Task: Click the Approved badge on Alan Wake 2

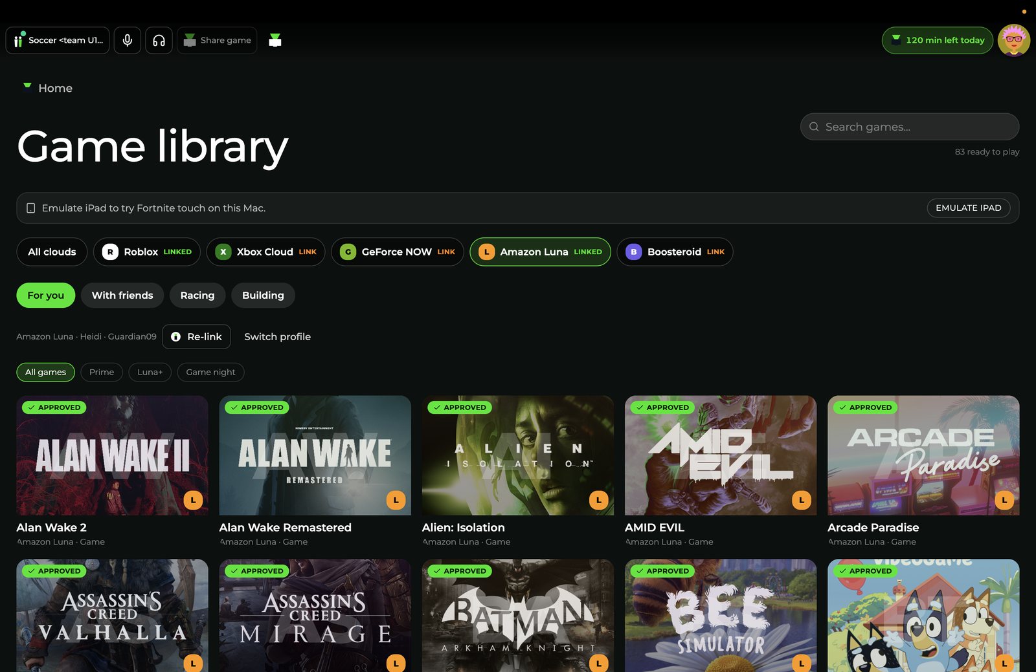Action: coord(54,407)
